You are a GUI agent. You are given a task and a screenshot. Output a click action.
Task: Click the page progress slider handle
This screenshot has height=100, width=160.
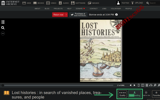[3, 85]
